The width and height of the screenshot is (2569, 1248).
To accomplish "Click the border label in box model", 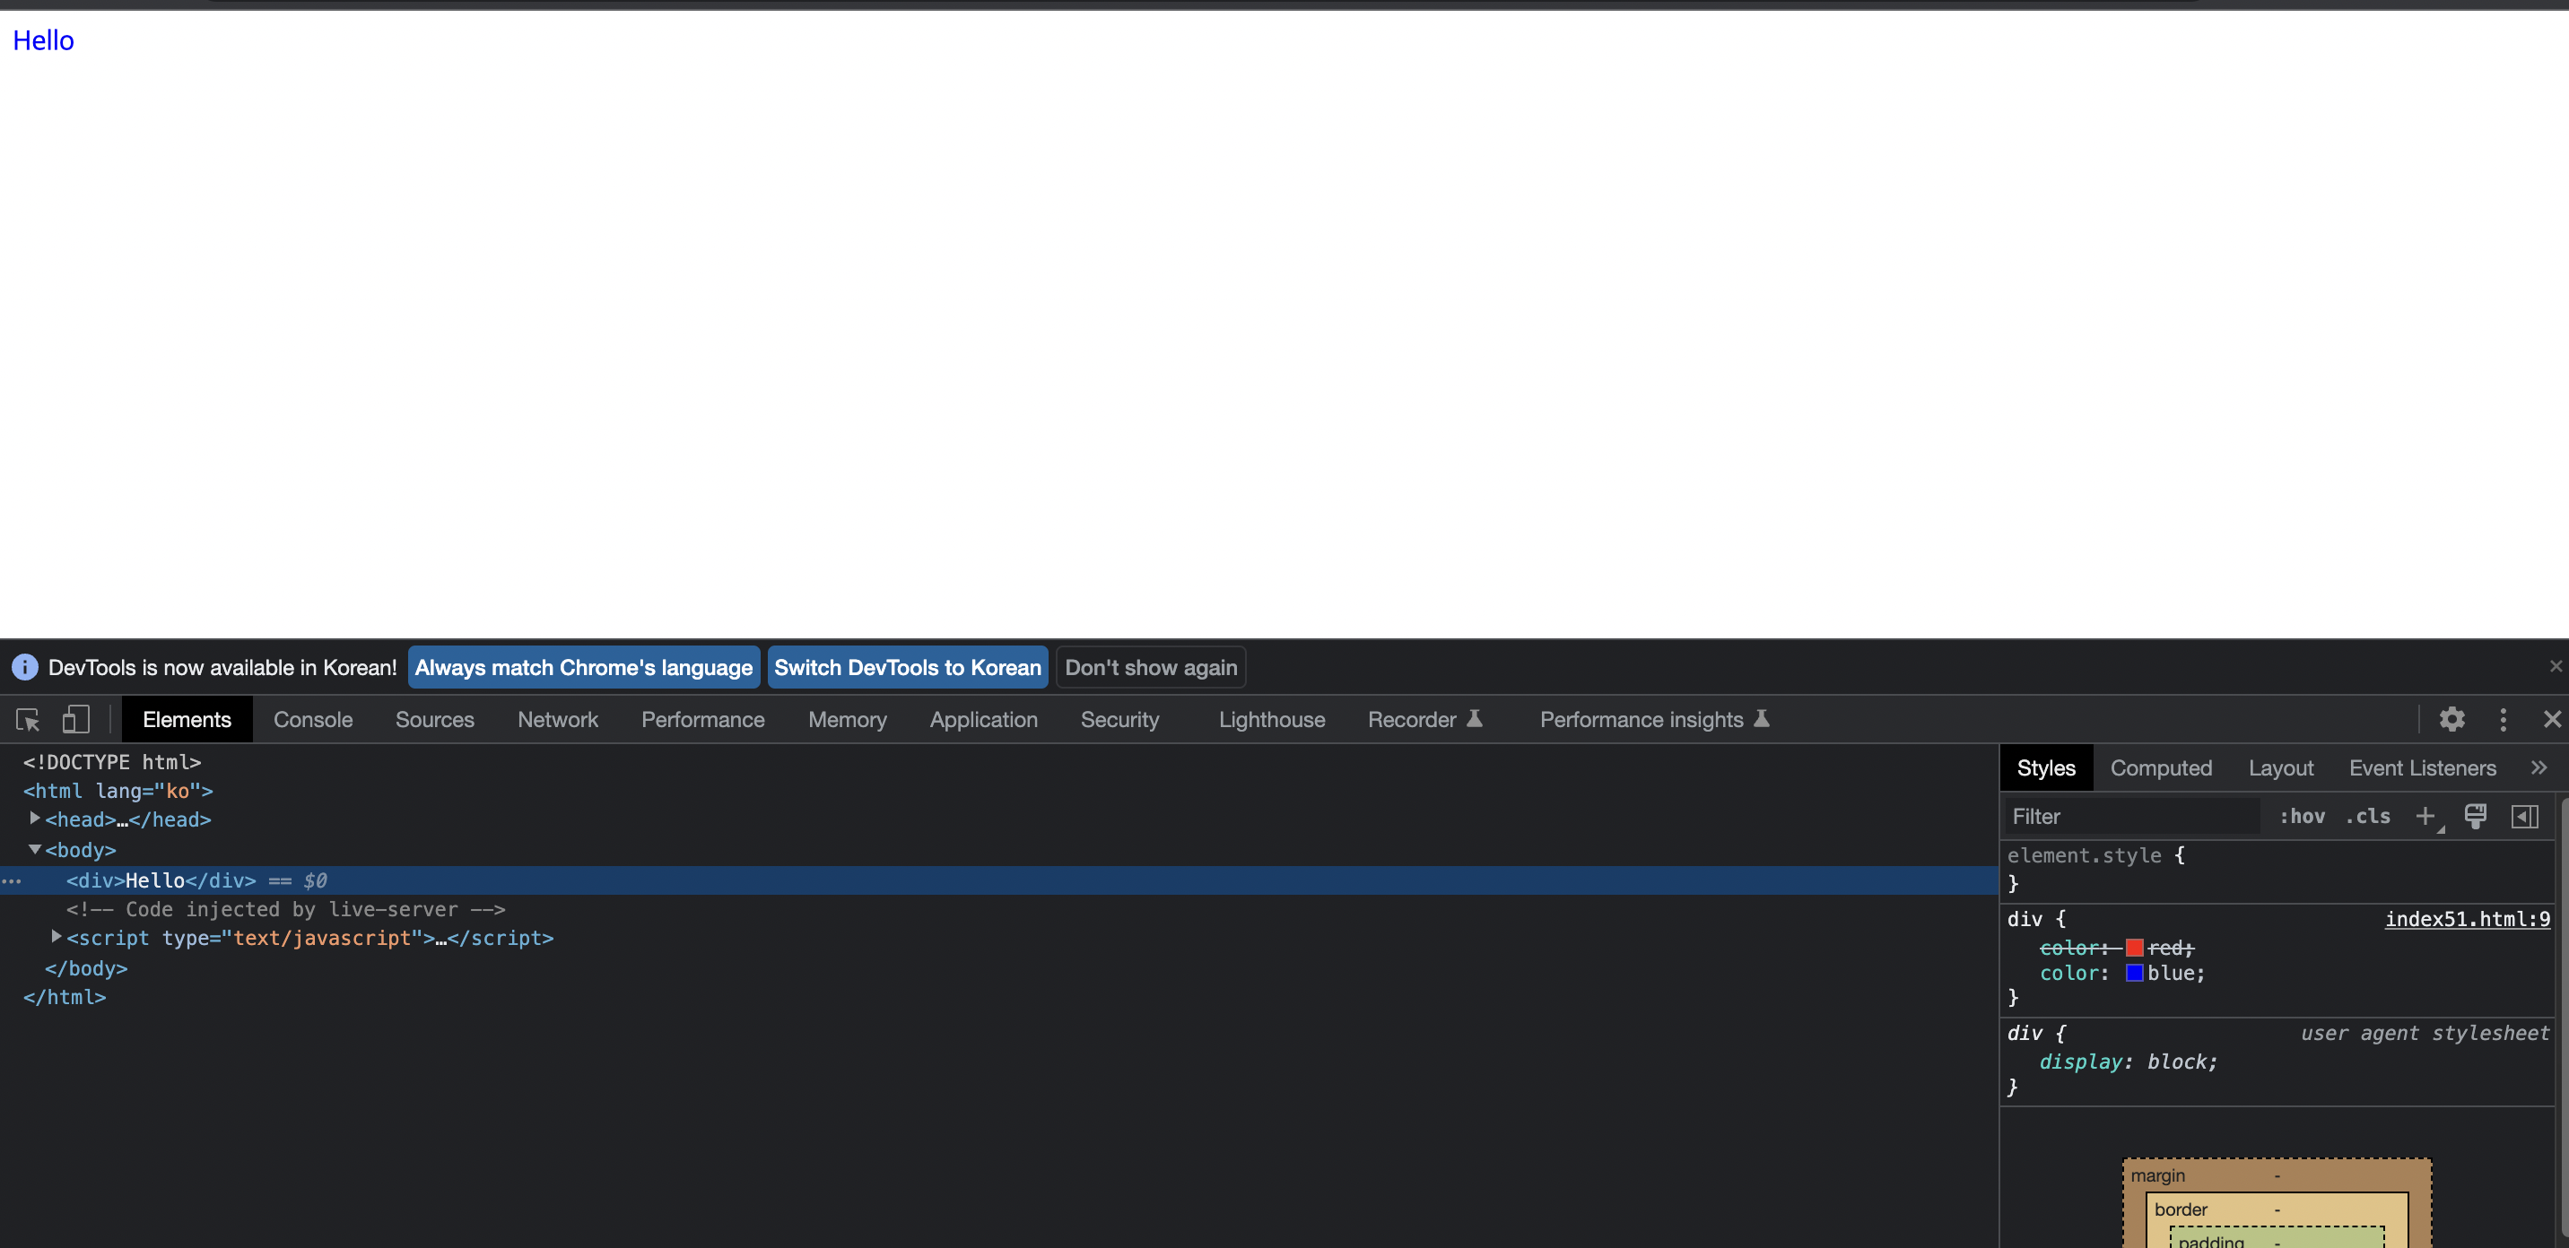I will pyautogui.click(x=2180, y=1209).
